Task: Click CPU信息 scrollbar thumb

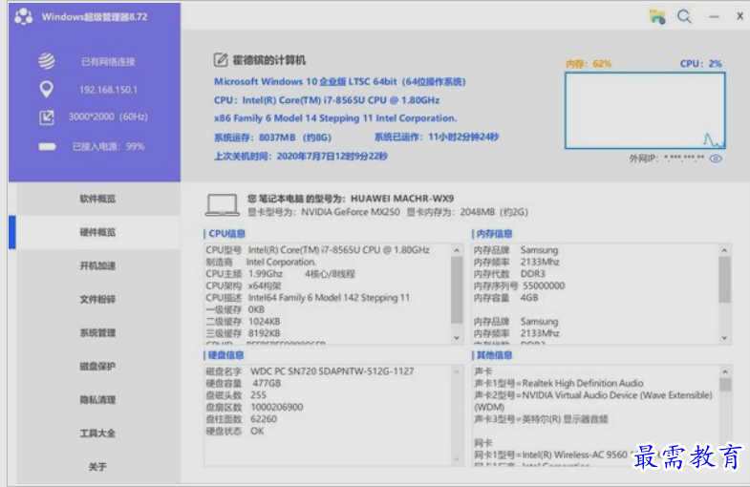Action: (457, 290)
